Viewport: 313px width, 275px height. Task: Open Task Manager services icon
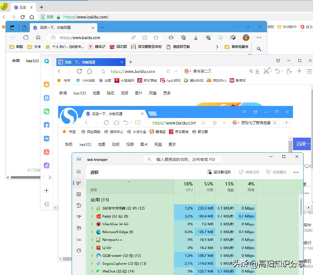coord(79,251)
